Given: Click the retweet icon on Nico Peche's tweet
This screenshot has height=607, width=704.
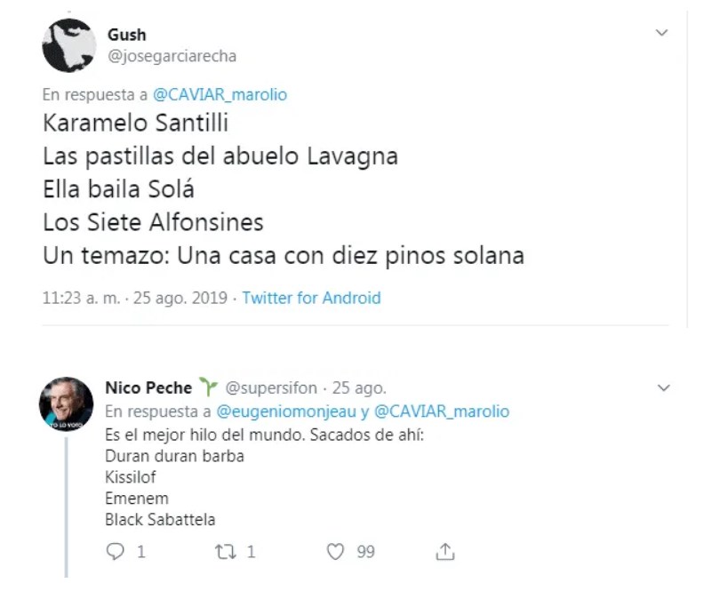Looking at the screenshot, I should pyautogui.click(x=226, y=552).
